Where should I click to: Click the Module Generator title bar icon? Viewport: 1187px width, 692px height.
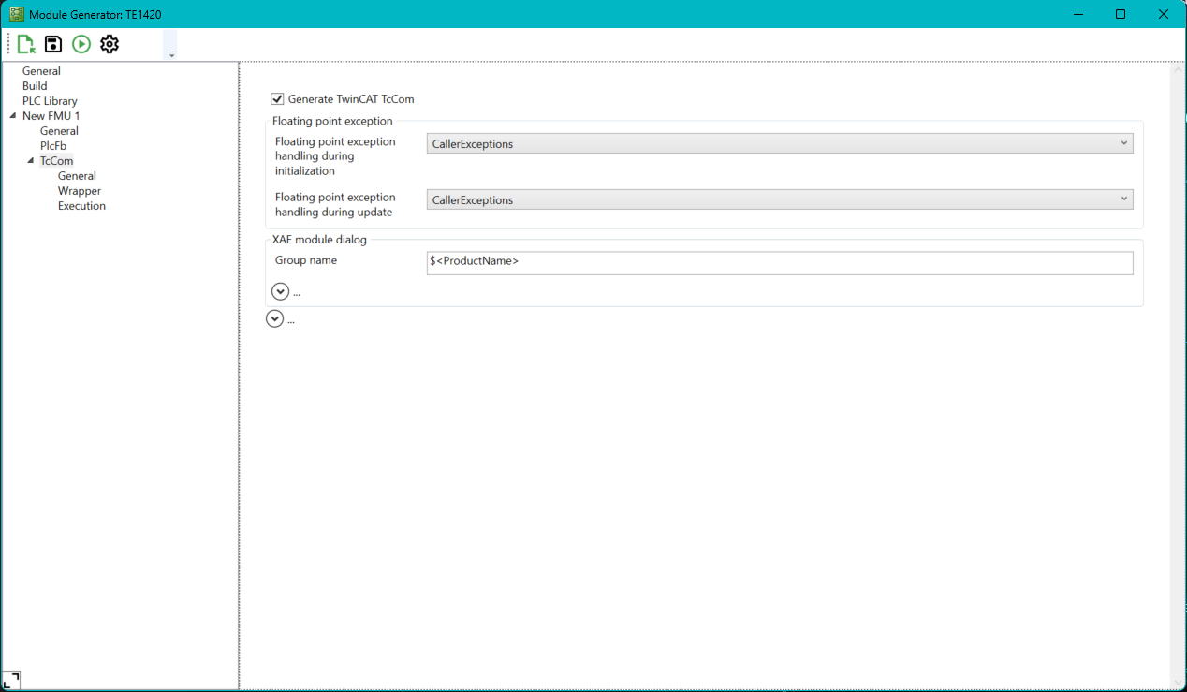point(15,13)
